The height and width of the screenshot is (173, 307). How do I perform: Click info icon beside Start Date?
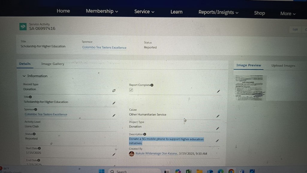[x=39, y=148]
